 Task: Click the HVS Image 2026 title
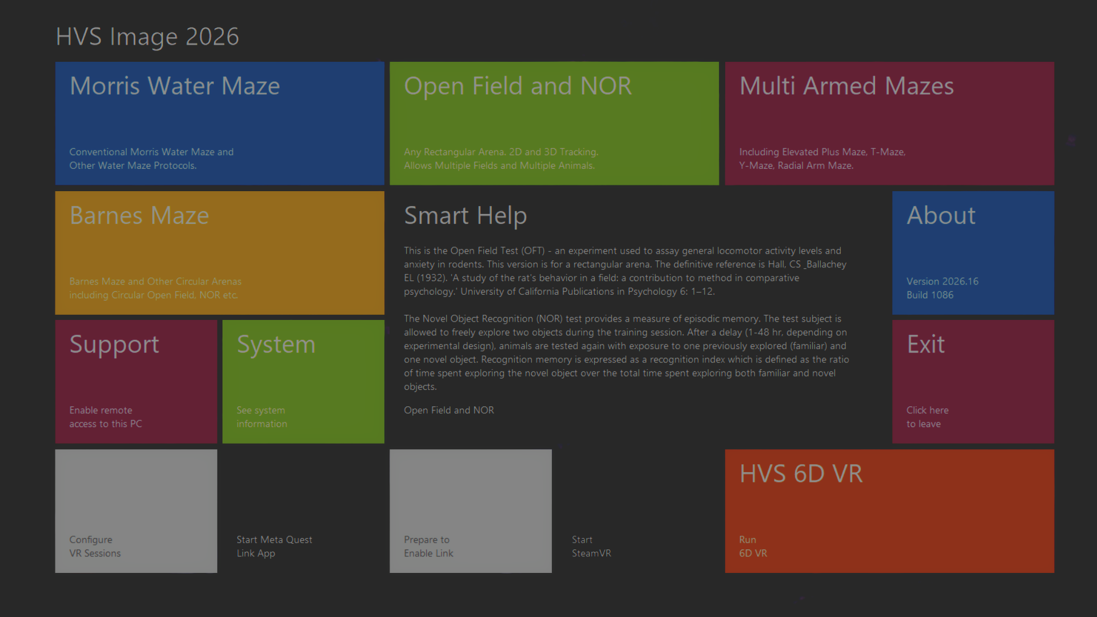(x=147, y=36)
